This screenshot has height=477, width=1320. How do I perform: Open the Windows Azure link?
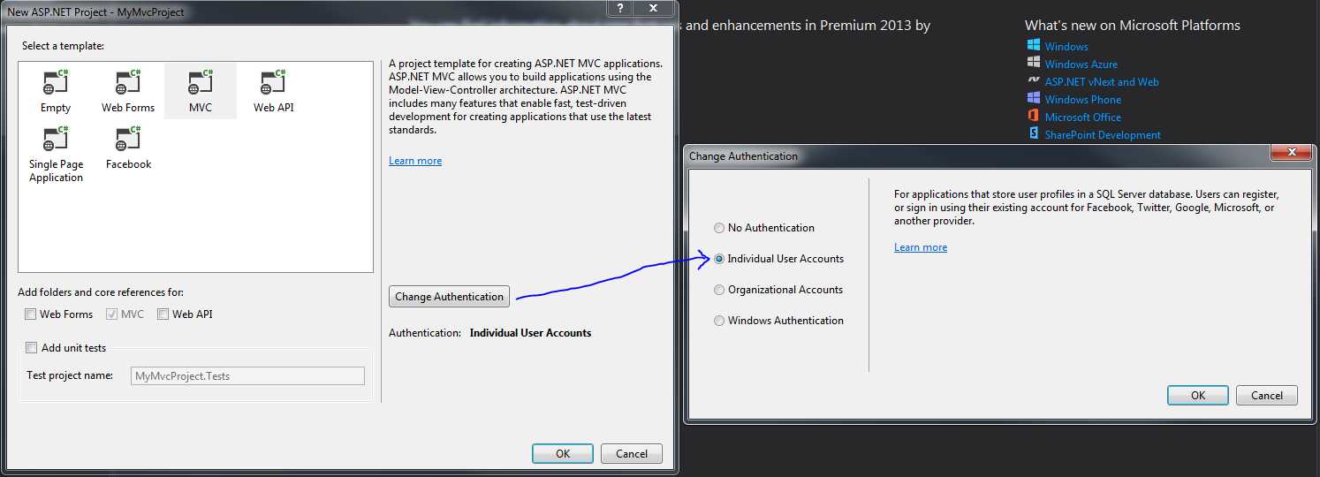[x=1081, y=64]
